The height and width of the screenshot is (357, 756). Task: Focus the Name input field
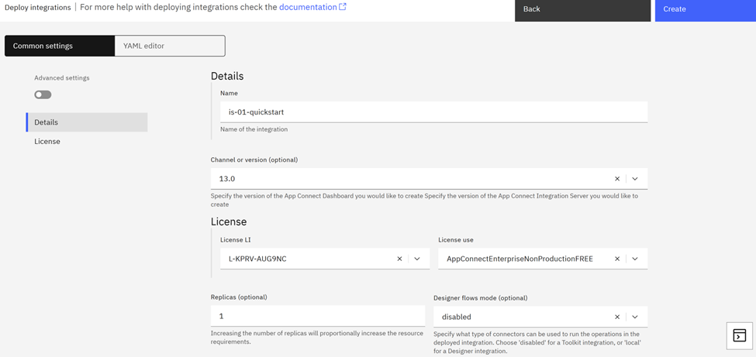(x=434, y=112)
